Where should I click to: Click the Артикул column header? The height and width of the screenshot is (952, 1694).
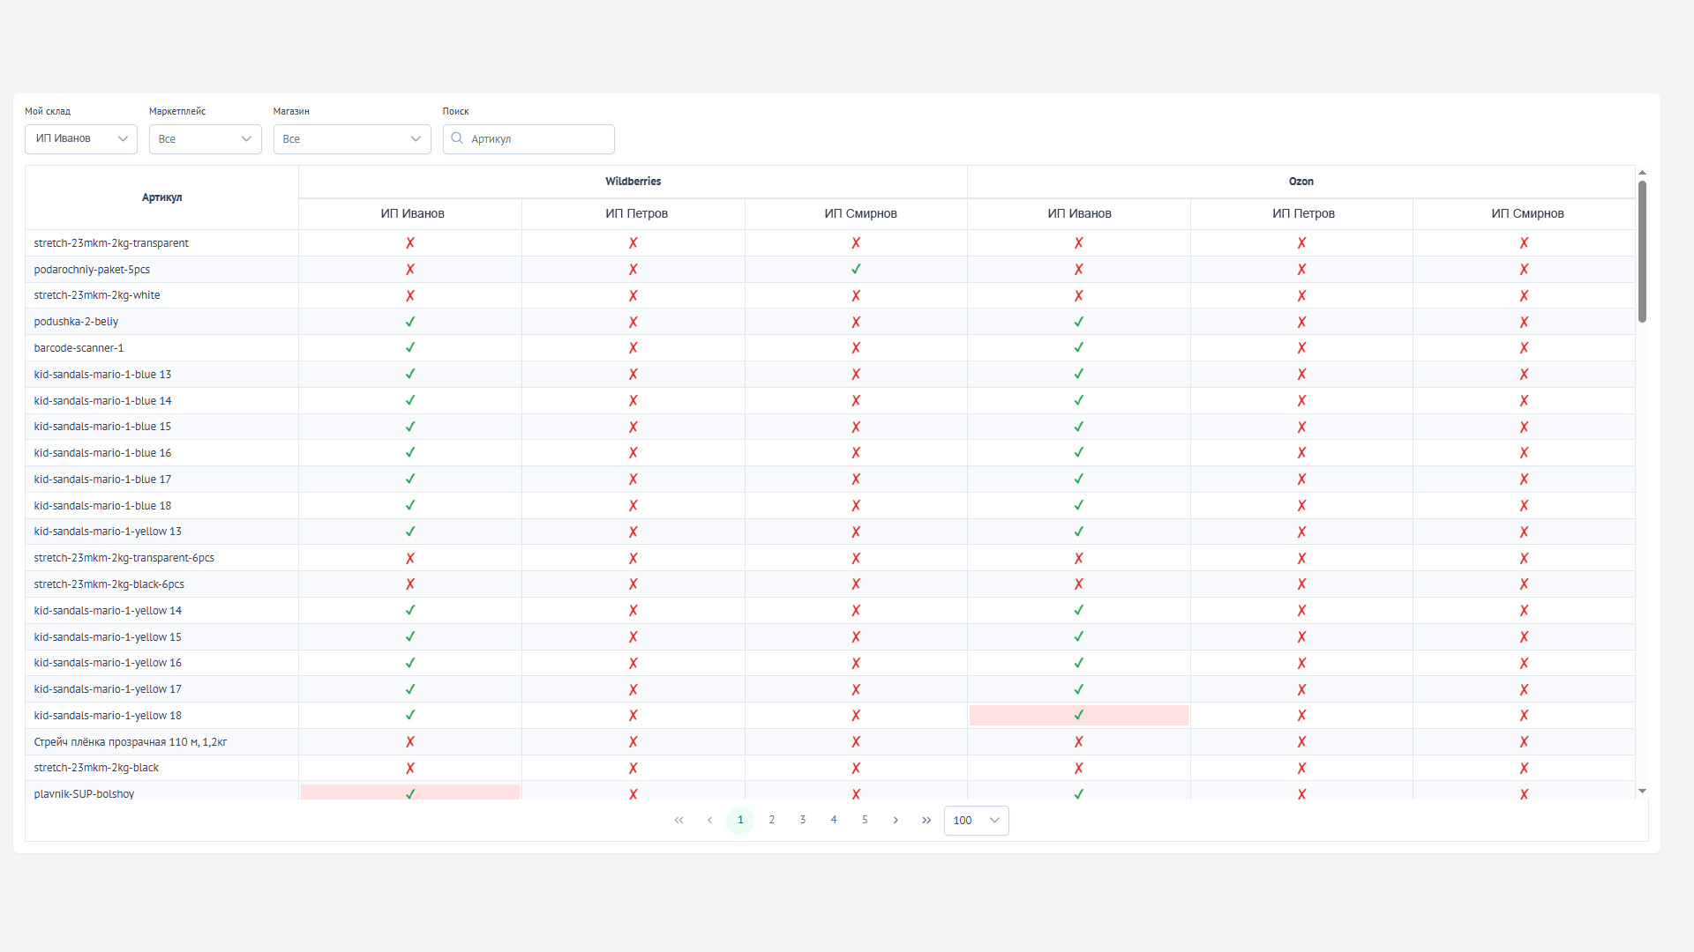(161, 197)
